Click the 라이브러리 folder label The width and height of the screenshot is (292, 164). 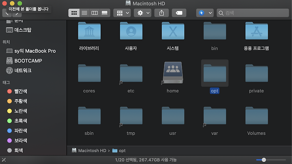pos(89,48)
